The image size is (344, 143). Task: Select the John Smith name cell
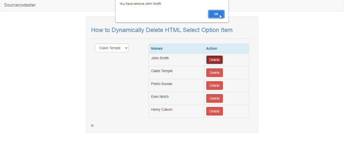160,58
